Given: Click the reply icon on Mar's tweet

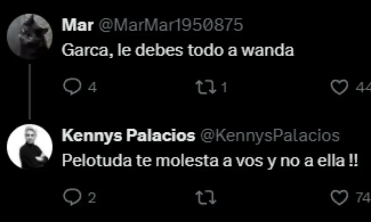Looking at the screenshot, I should 72,87.
